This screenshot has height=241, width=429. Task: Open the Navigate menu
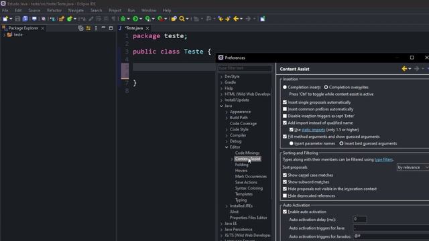click(76, 11)
